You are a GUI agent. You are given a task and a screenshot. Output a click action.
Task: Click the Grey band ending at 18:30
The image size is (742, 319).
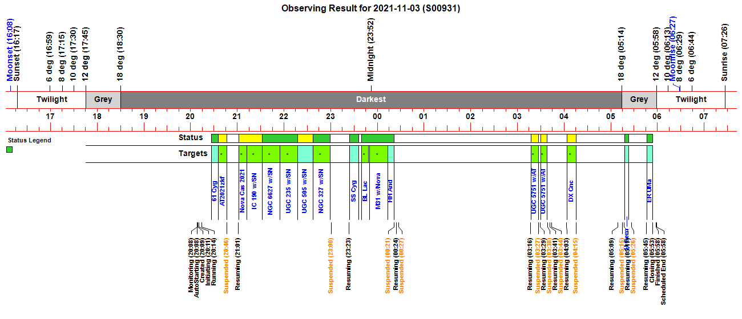coord(103,99)
